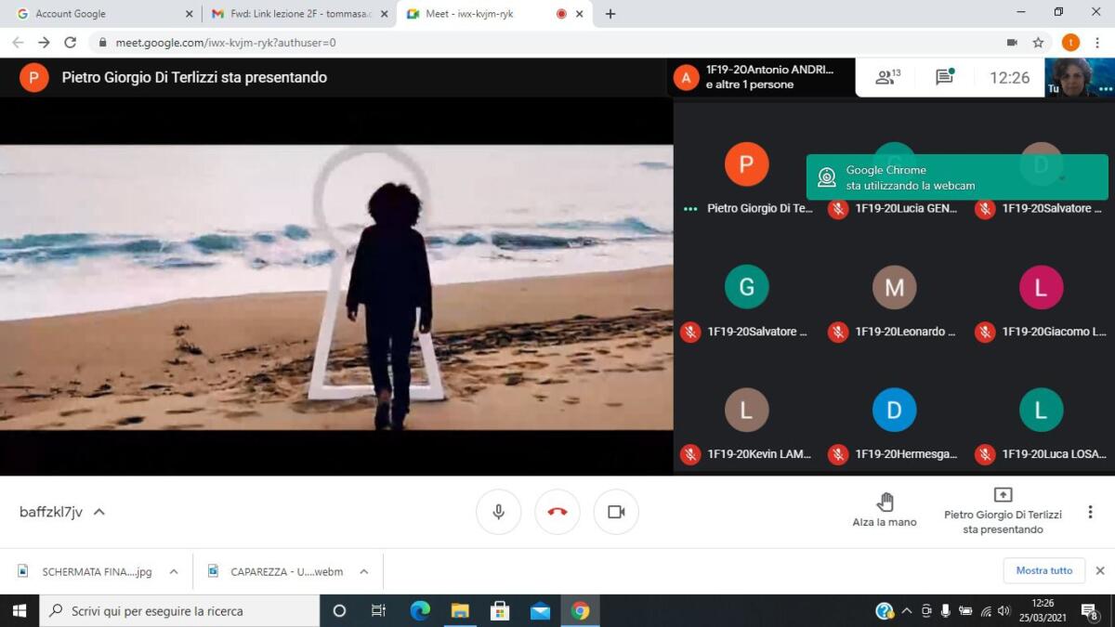The height and width of the screenshot is (627, 1115).
Task: Click '1F19-20Antonio ANDRI...' participant name
Action: (x=769, y=70)
